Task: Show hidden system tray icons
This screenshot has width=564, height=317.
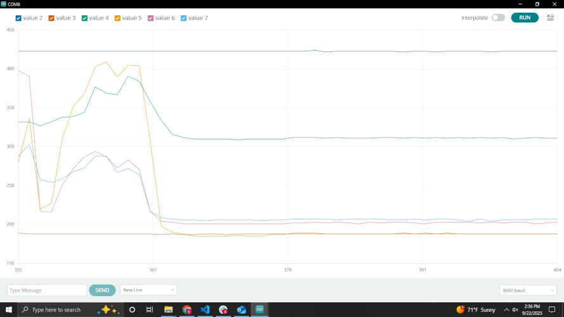Action: pyautogui.click(x=506, y=309)
